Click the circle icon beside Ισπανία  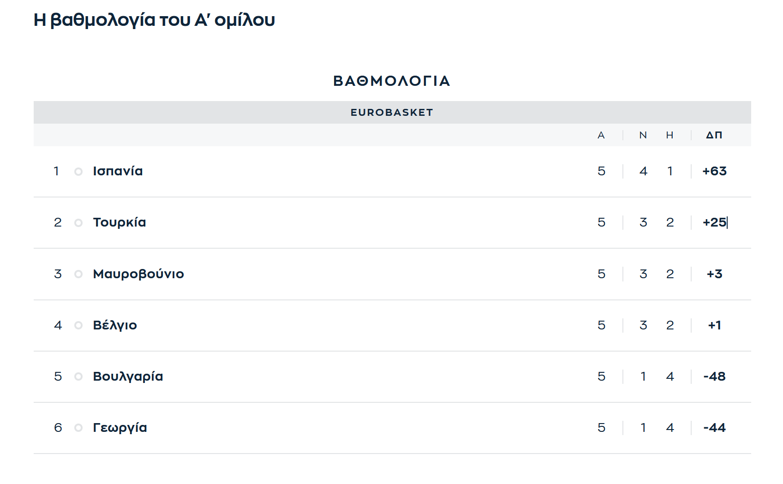(78, 172)
